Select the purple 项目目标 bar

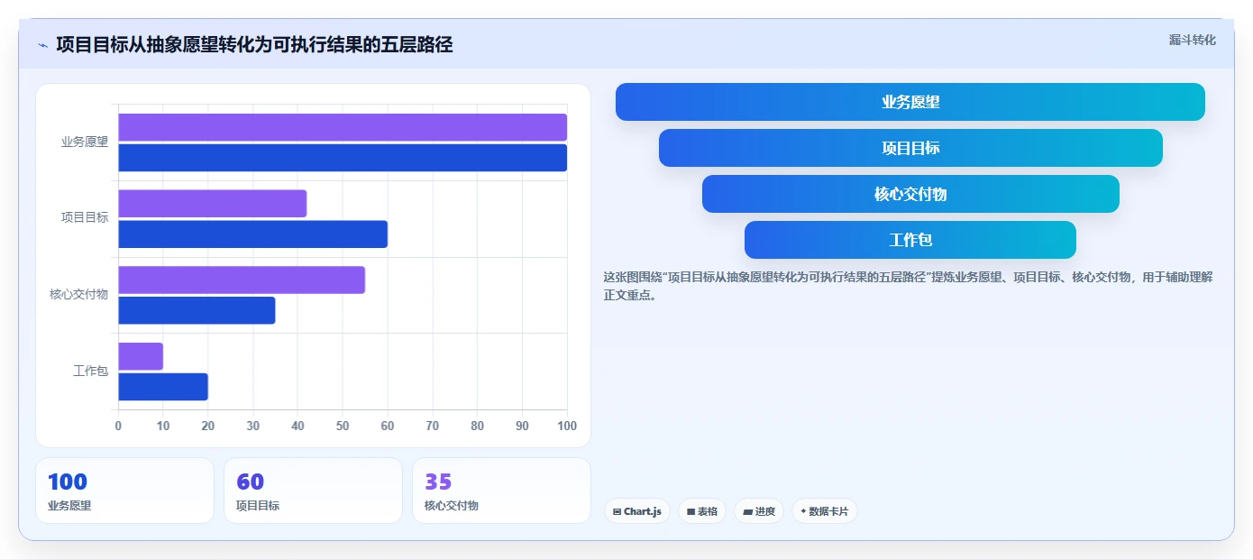coord(213,204)
